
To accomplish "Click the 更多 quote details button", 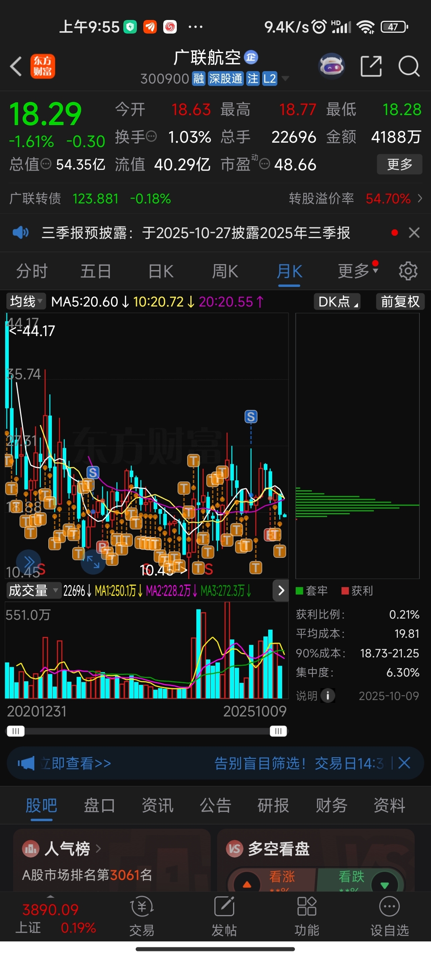I will (x=399, y=164).
